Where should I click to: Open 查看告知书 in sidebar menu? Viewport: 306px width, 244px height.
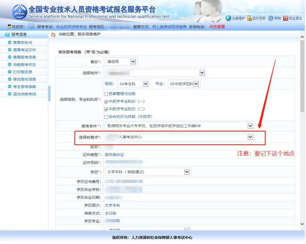pyautogui.click(x=22, y=42)
